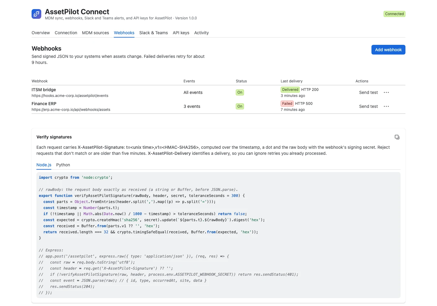Click the 3 events cell
Image resolution: width=437 pixels, height=306 pixels.
(x=192, y=106)
